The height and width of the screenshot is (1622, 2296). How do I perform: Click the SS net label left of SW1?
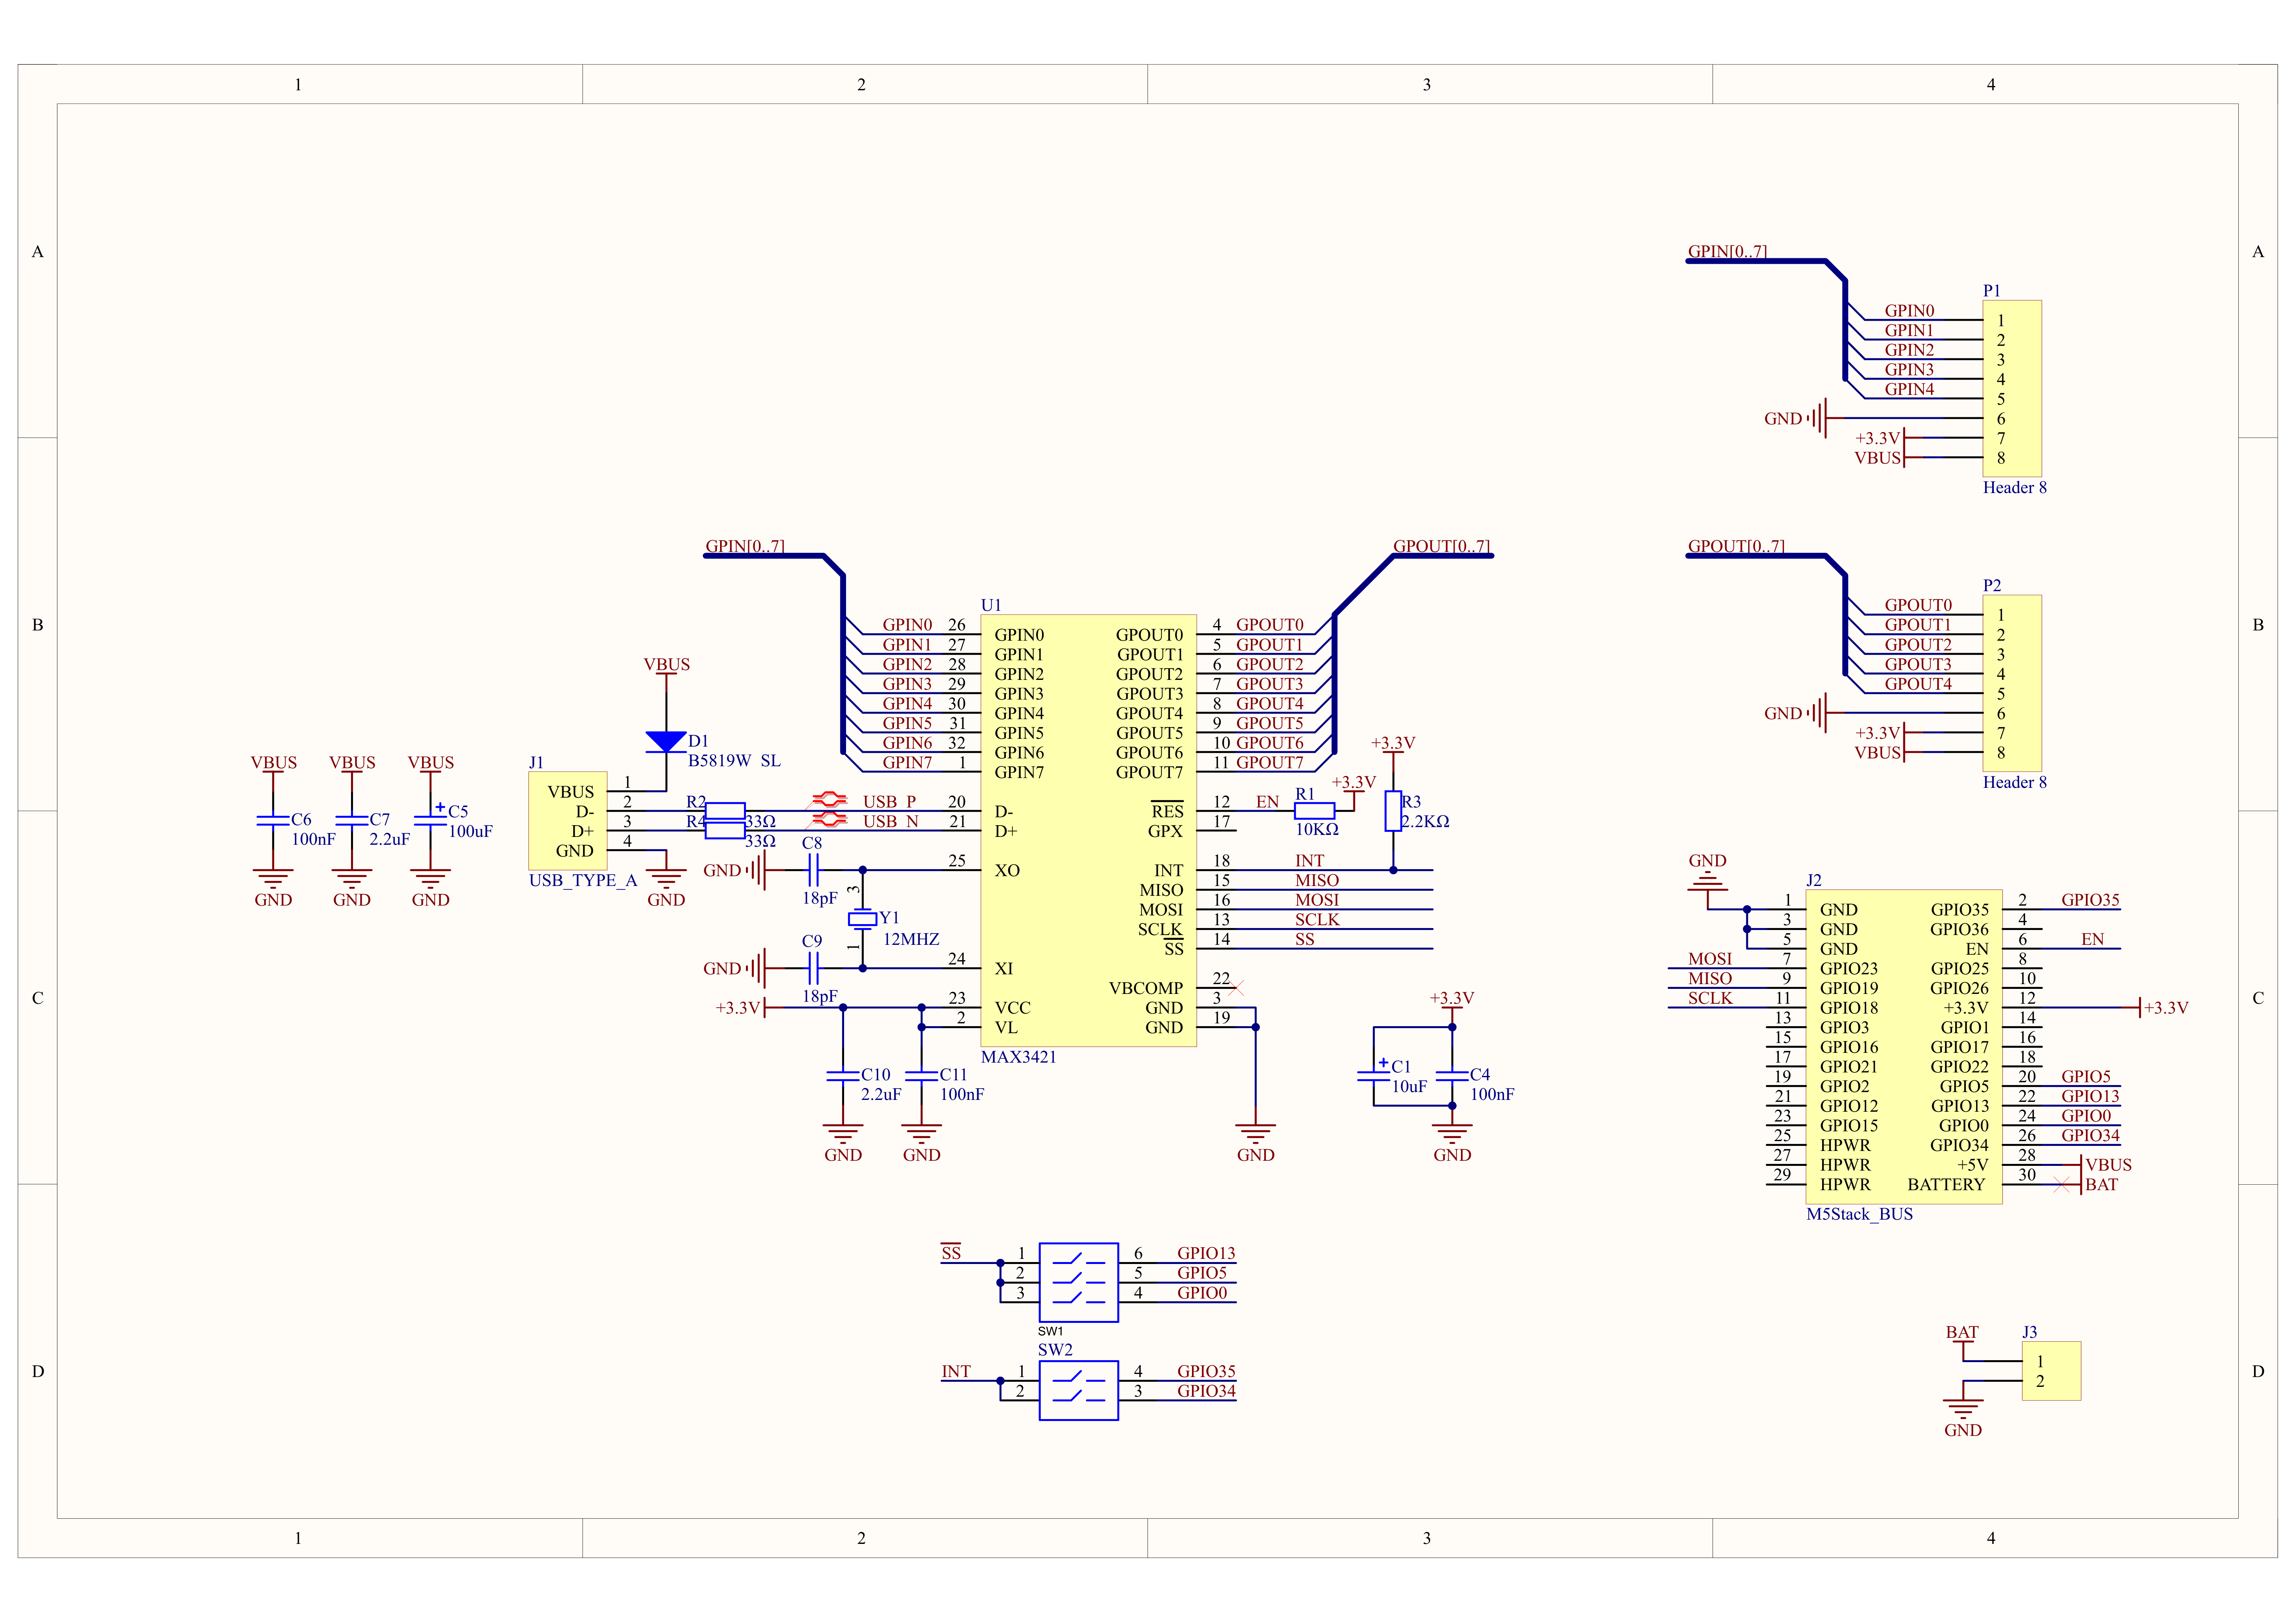[x=951, y=1253]
